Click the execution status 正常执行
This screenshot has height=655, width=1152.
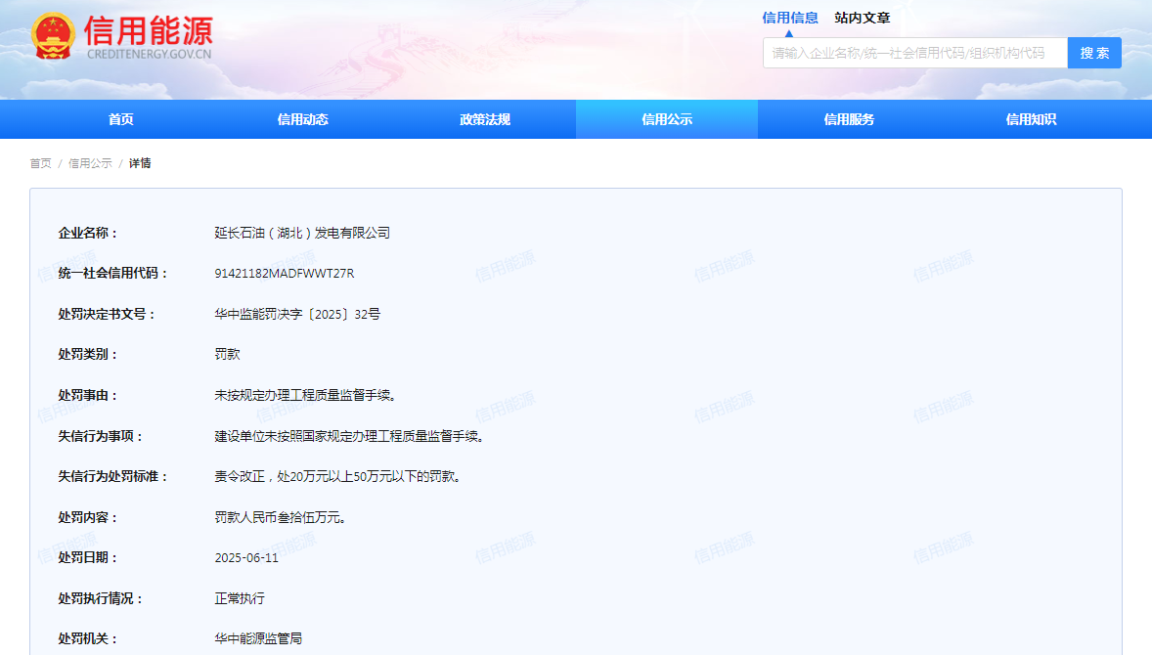pyautogui.click(x=240, y=598)
